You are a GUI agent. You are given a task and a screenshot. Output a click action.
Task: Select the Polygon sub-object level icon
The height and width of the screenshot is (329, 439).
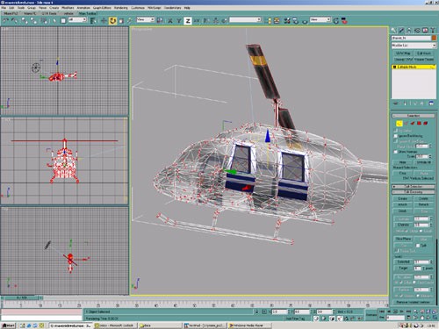[x=419, y=123]
